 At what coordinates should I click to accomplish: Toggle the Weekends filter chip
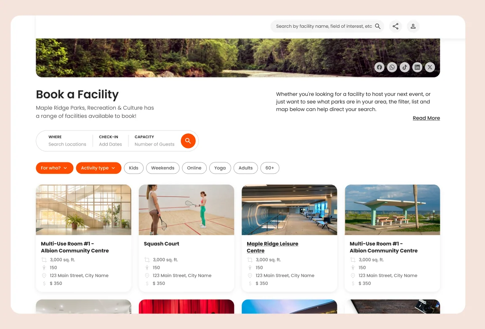(163, 168)
